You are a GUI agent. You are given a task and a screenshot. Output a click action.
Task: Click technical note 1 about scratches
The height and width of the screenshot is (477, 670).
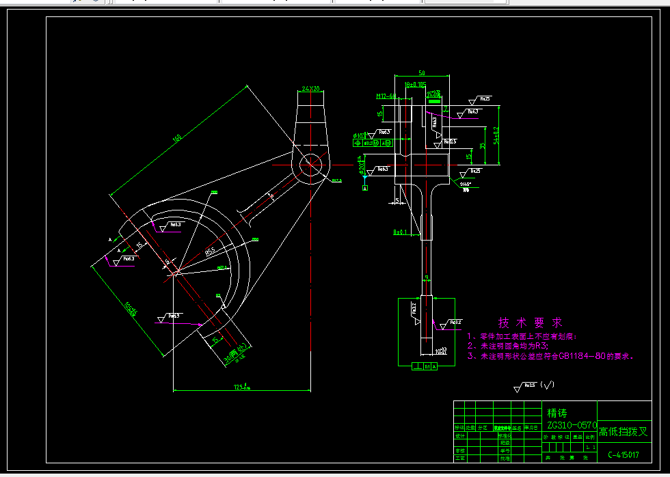(x=522, y=336)
